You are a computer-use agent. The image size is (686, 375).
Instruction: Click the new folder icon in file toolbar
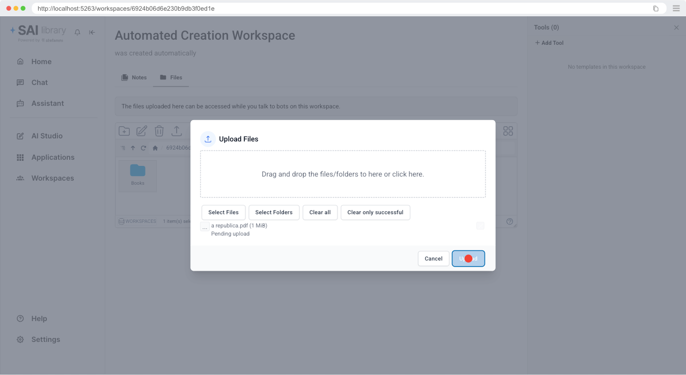pyautogui.click(x=124, y=131)
